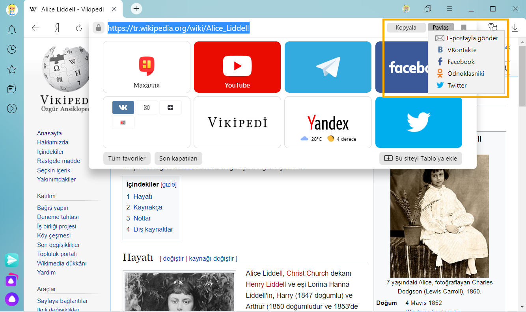Open the Махалля tile
This screenshot has height=312, width=526.
coord(147,67)
